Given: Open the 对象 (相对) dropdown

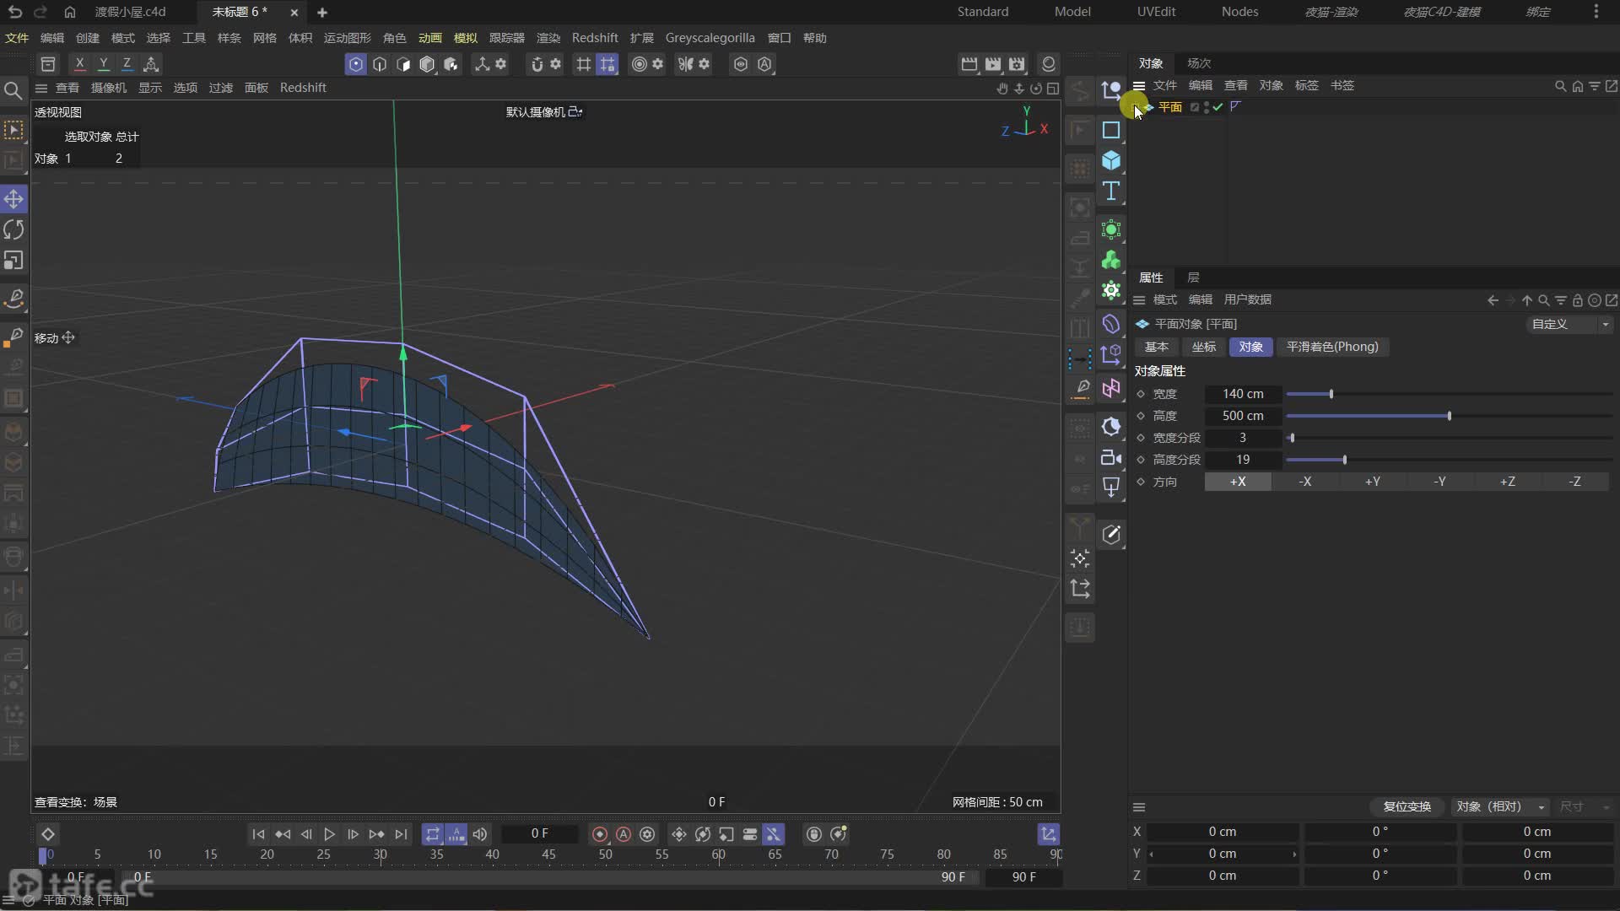Looking at the screenshot, I should (1500, 806).
